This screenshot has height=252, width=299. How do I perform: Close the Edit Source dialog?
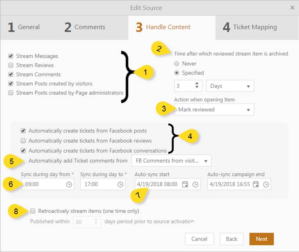coord(292,7)
